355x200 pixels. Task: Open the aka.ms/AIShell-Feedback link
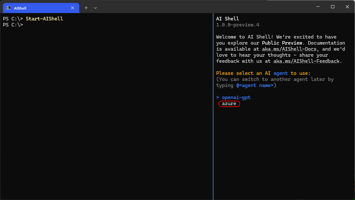tap(306, 61)
